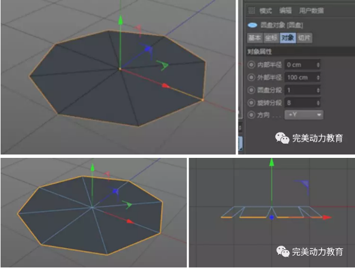Click the orange edge point of the disc

(x=202, y=101)
